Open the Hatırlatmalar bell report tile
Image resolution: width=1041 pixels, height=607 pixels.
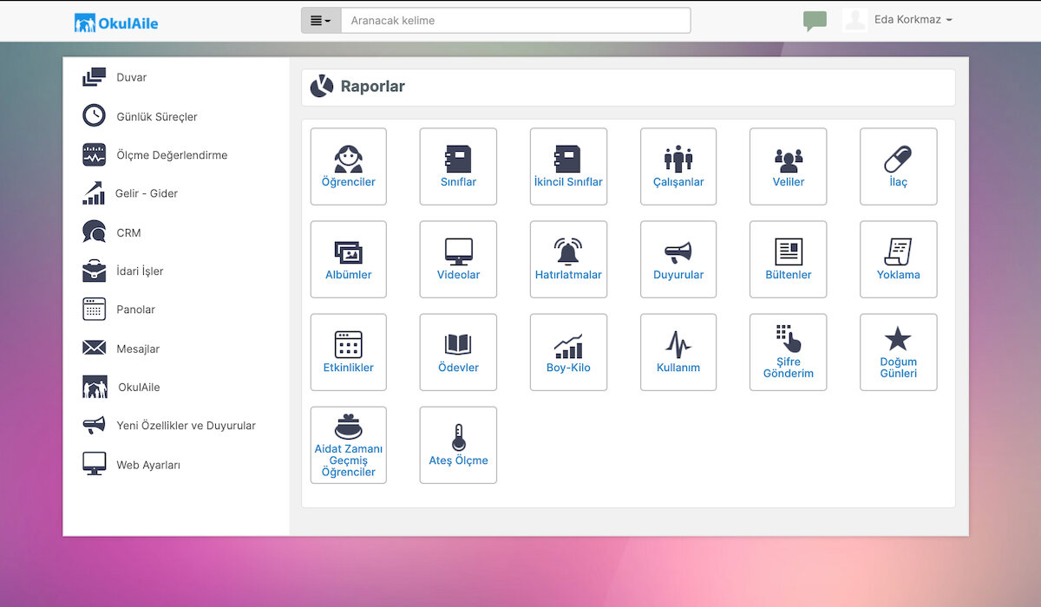[568, 259]
